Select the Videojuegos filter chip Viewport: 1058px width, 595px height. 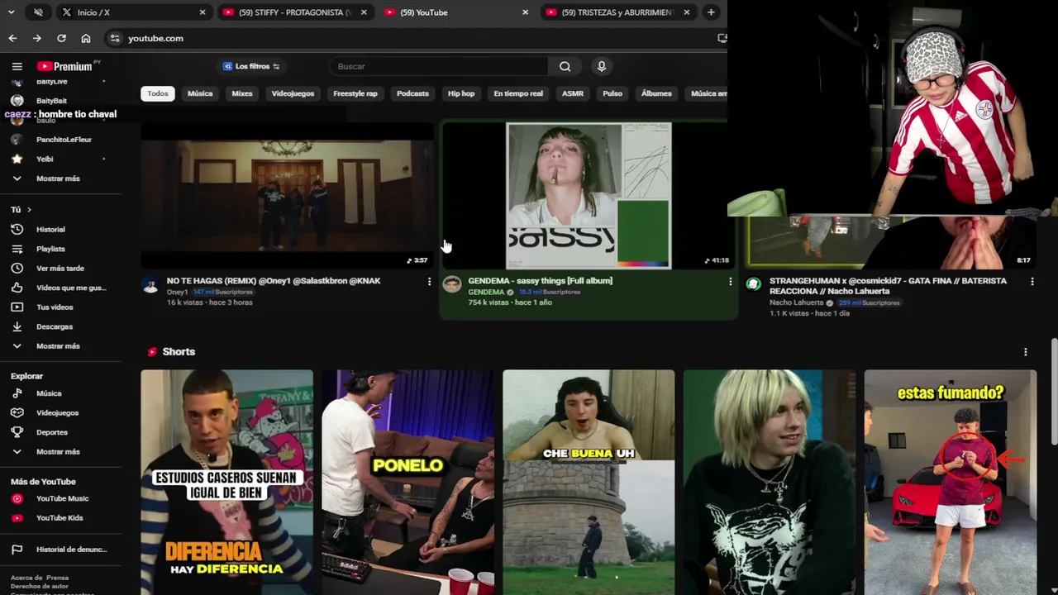tap(293, 93)
